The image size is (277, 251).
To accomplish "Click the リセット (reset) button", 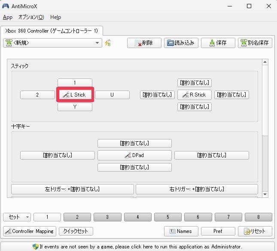I will click(x=255, y=231).
